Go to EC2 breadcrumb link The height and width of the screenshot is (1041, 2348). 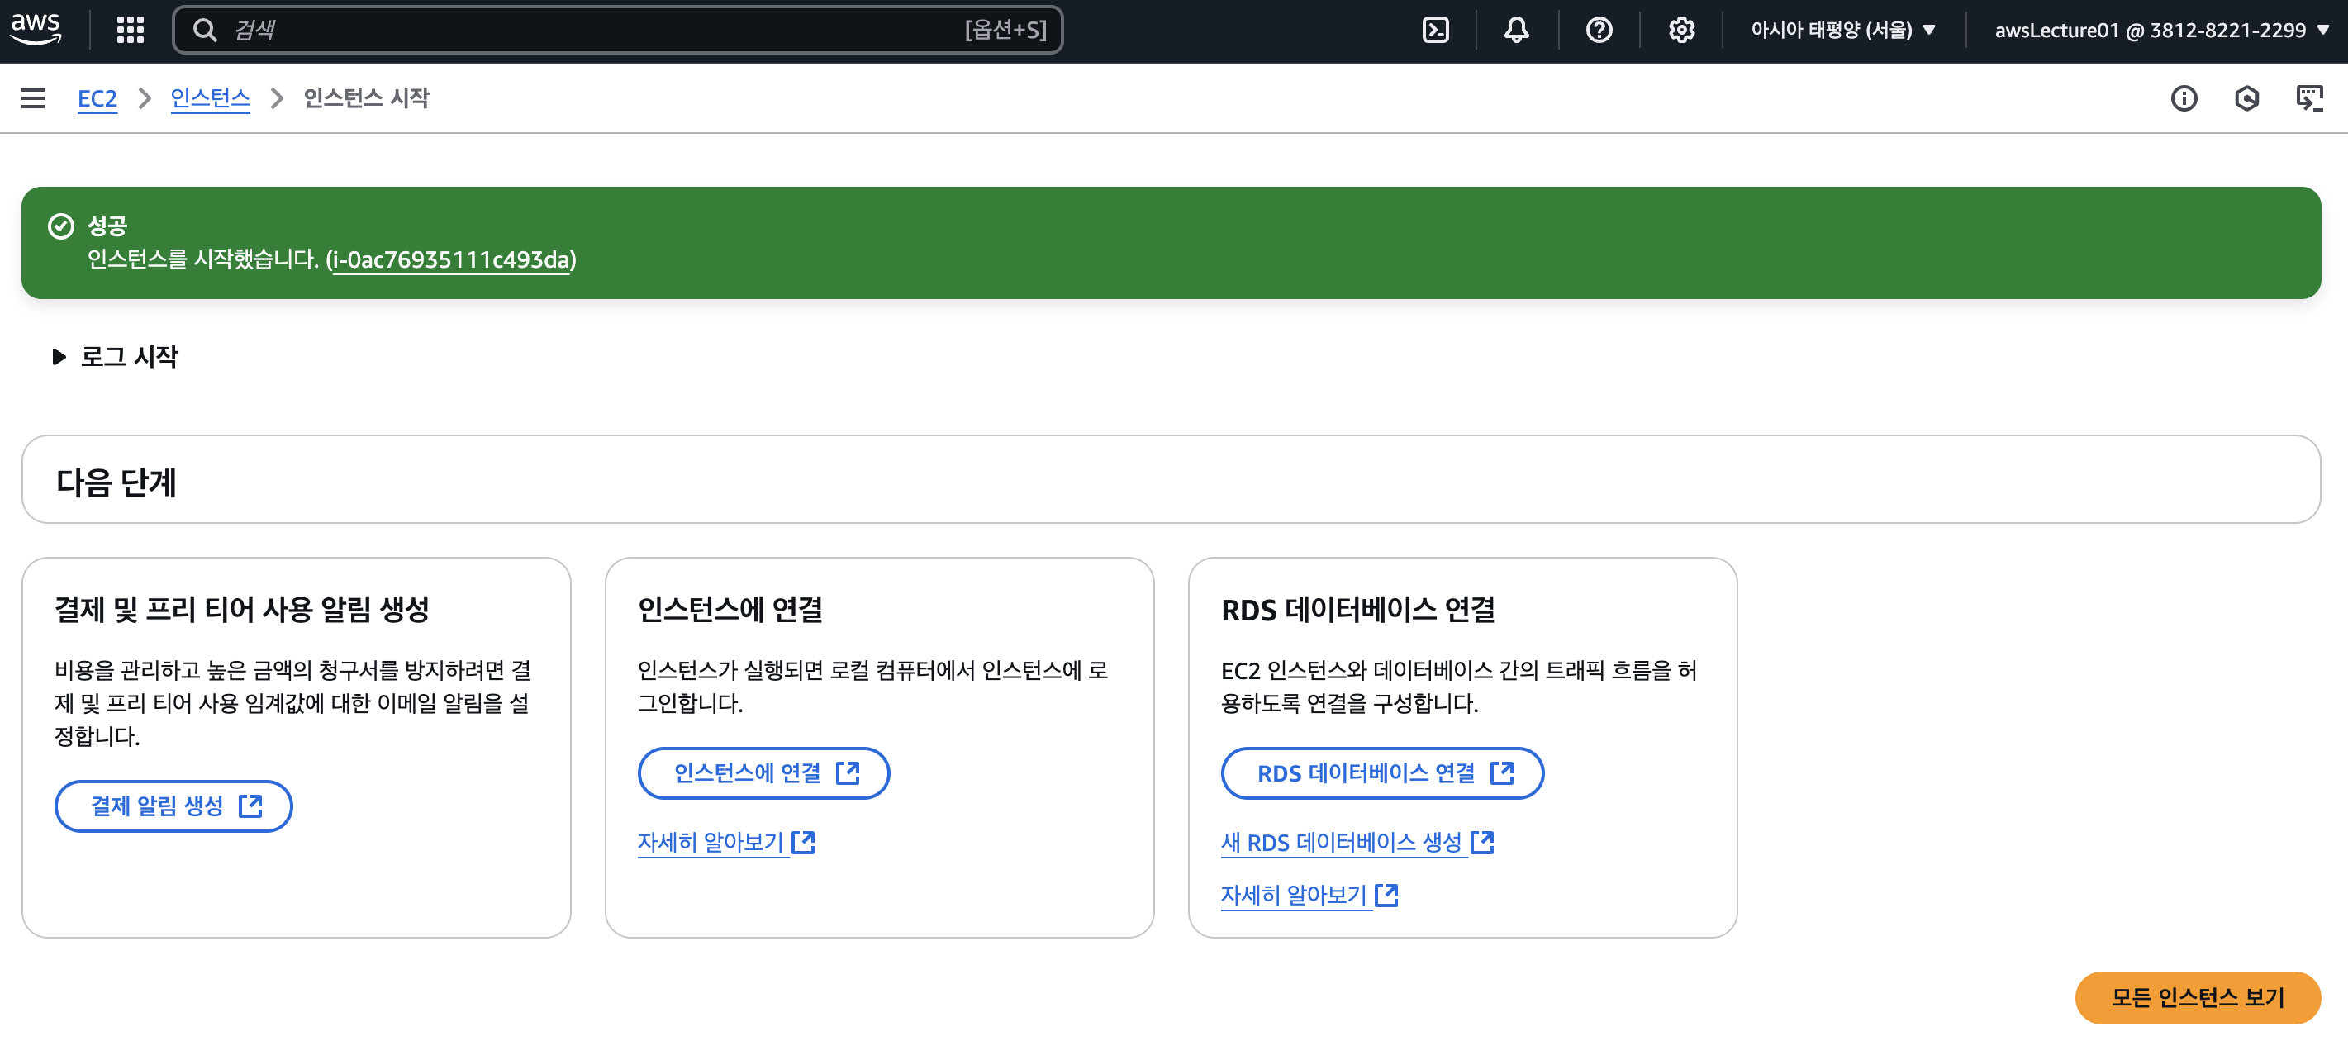[x=97, y=98]
